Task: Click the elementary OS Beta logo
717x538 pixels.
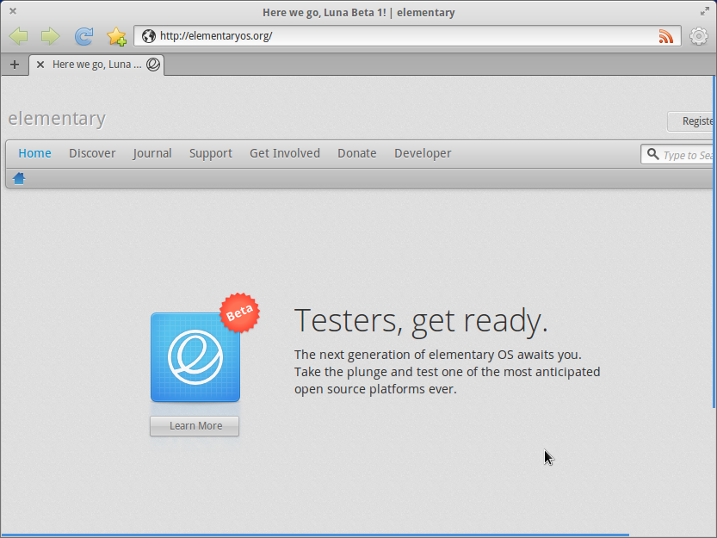Action: point(195,357)
